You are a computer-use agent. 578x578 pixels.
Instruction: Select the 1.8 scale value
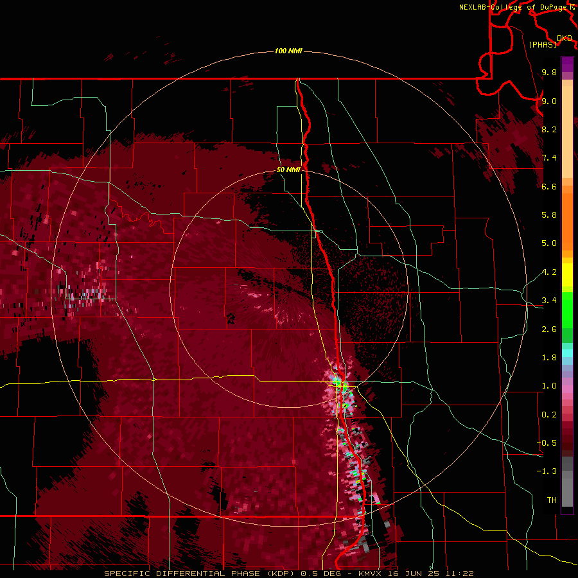549,358
